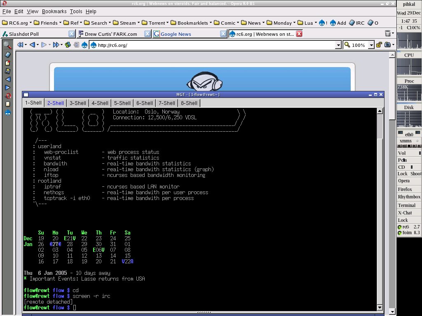Close the Google News tab
Viewport: 422px width, 316px height.
pos(223,34)
